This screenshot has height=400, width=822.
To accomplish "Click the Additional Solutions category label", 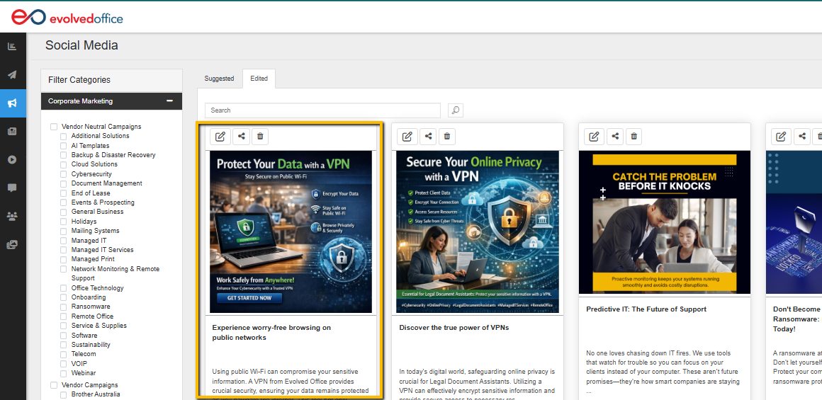I will pyautogui.click(x=100, y=136).
